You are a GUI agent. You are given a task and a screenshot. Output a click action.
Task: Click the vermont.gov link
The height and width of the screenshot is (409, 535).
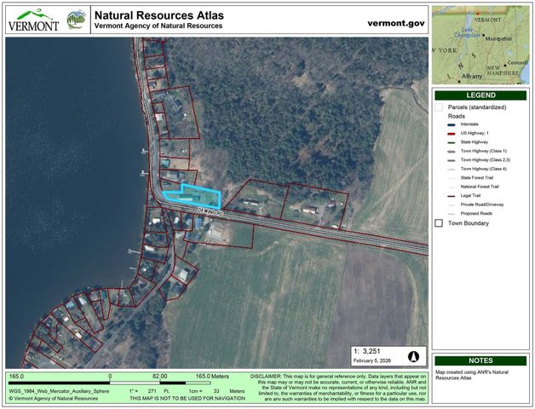pyautogui.click(x=394, y=24)
